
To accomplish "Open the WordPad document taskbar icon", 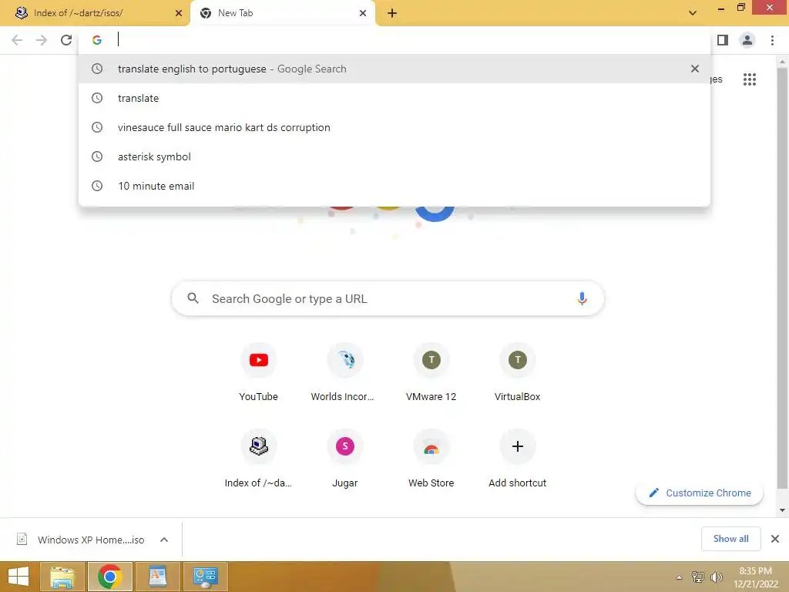I will [157, 577].
